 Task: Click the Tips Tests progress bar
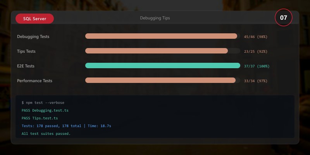(163, 51)
